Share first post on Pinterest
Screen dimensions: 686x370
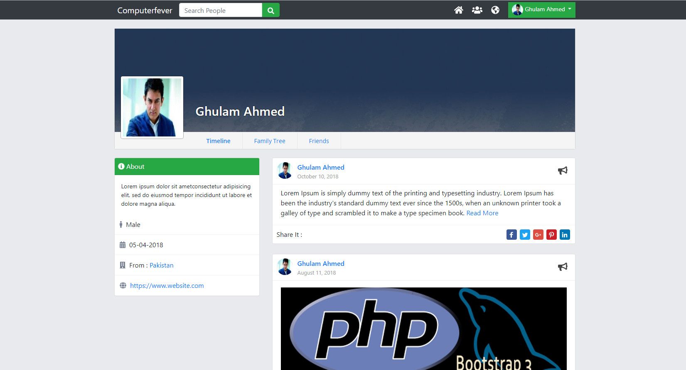[551, 235]
